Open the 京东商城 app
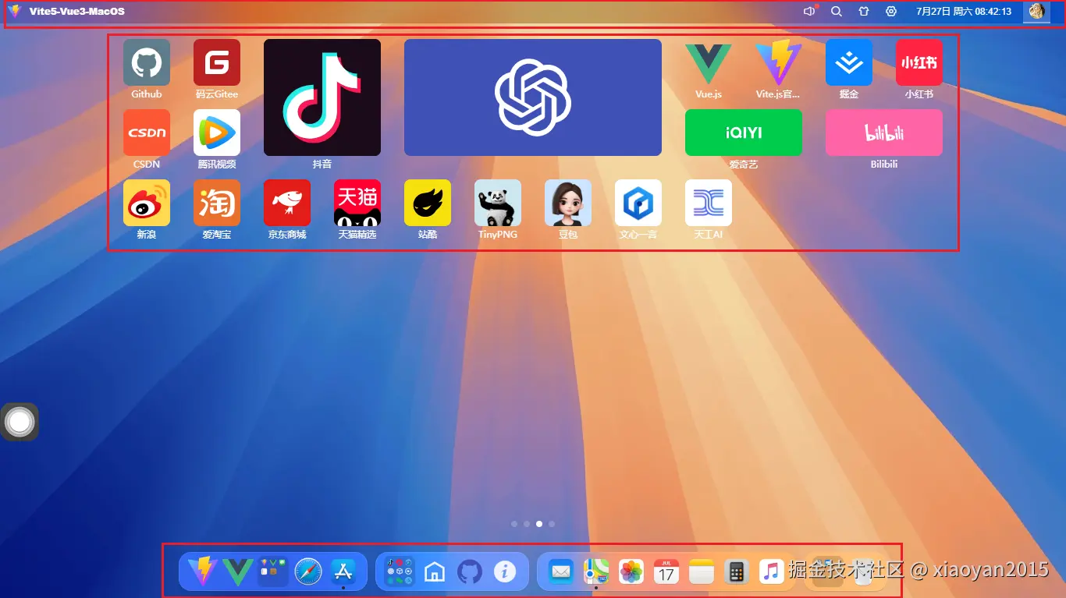This screenshot has width=1066, height=598. 287,203
